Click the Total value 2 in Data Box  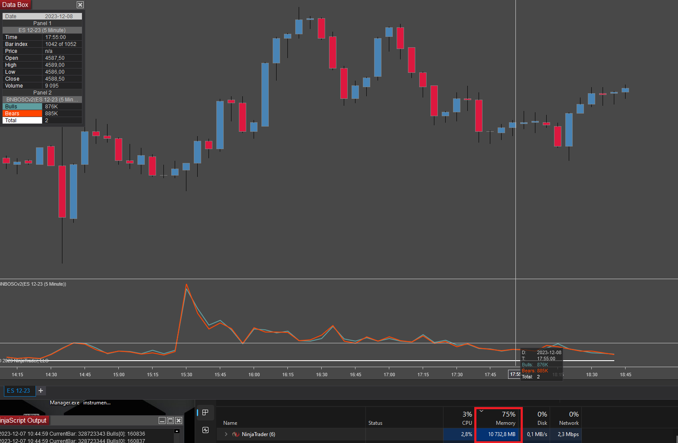point(46,121)
